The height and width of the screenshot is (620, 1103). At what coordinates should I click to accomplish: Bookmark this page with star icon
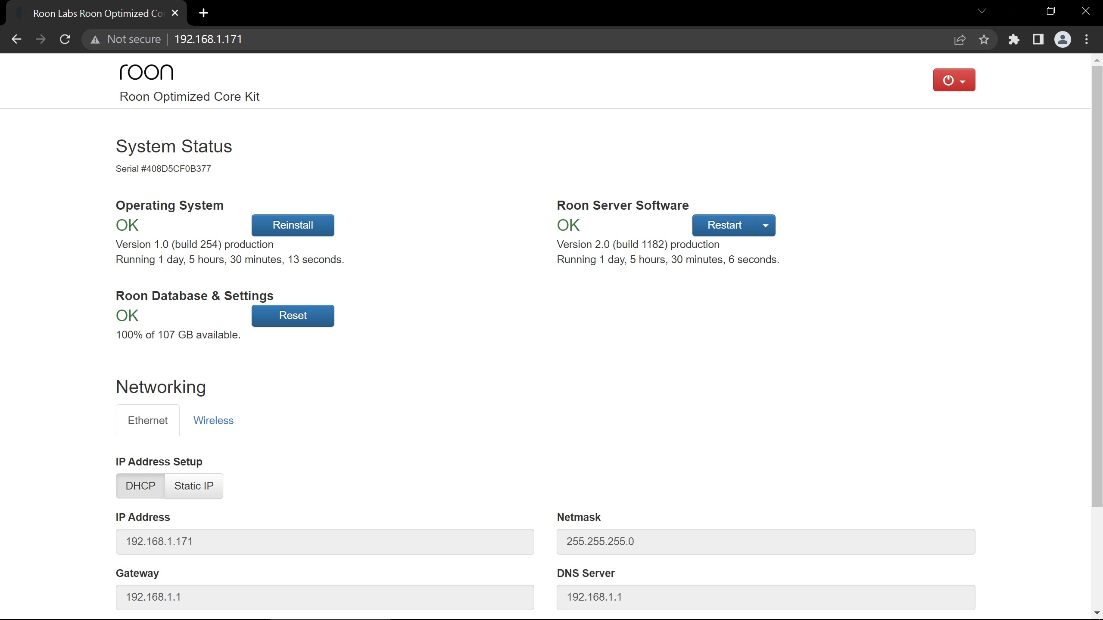[984, 40]
